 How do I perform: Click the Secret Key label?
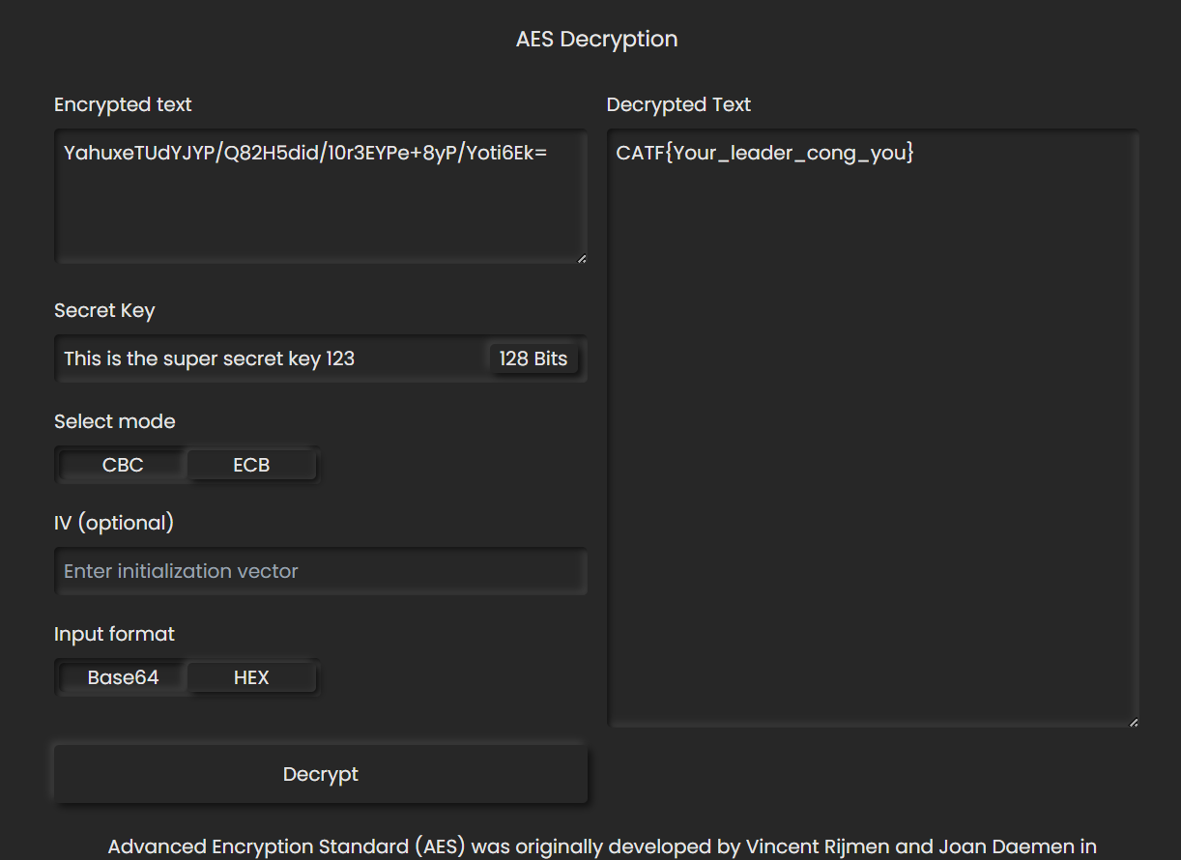[104, 310]
